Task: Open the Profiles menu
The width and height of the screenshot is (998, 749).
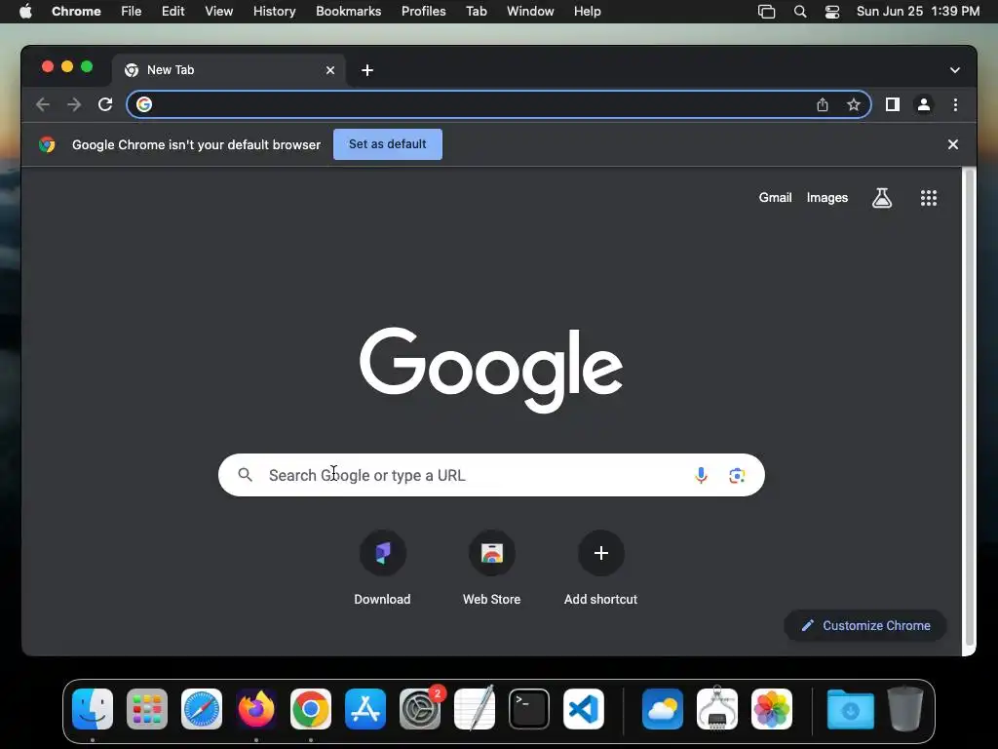Action: pos(423,12)
